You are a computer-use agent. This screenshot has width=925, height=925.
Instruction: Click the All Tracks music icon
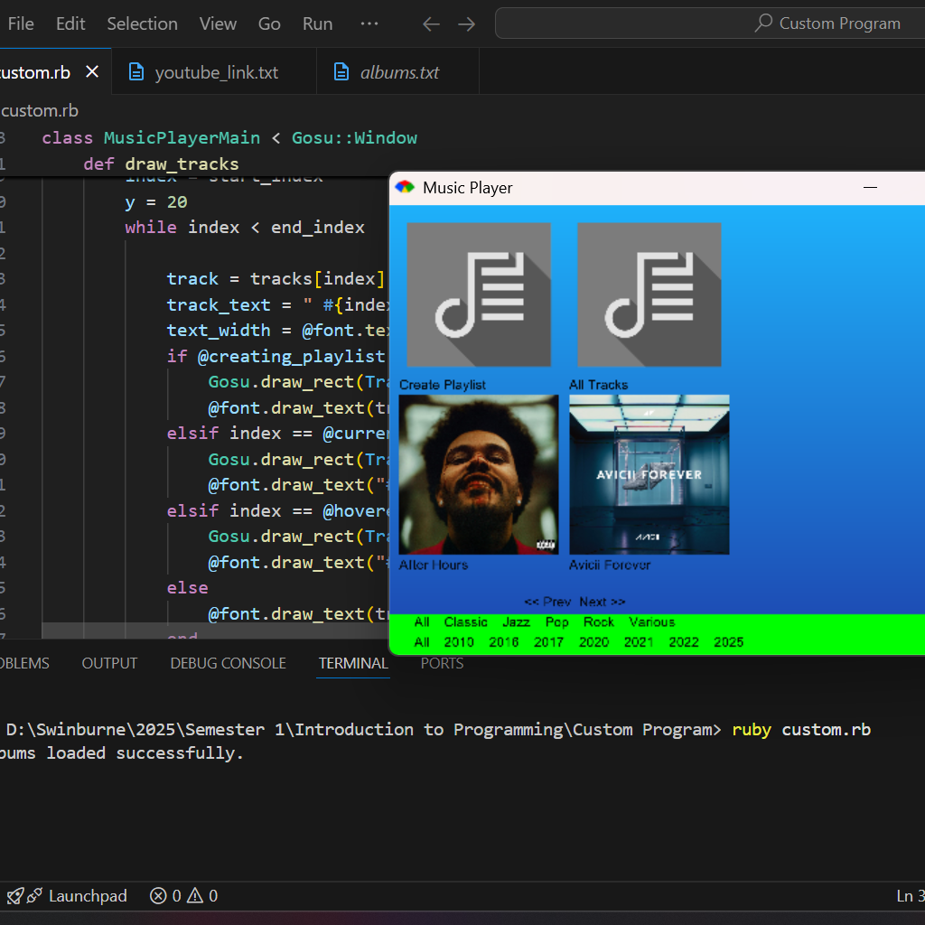coord(649,294)
